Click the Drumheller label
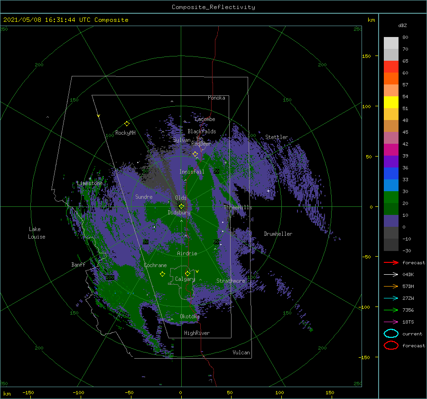This screenshot has height=399, width=427. click(278, 234)
